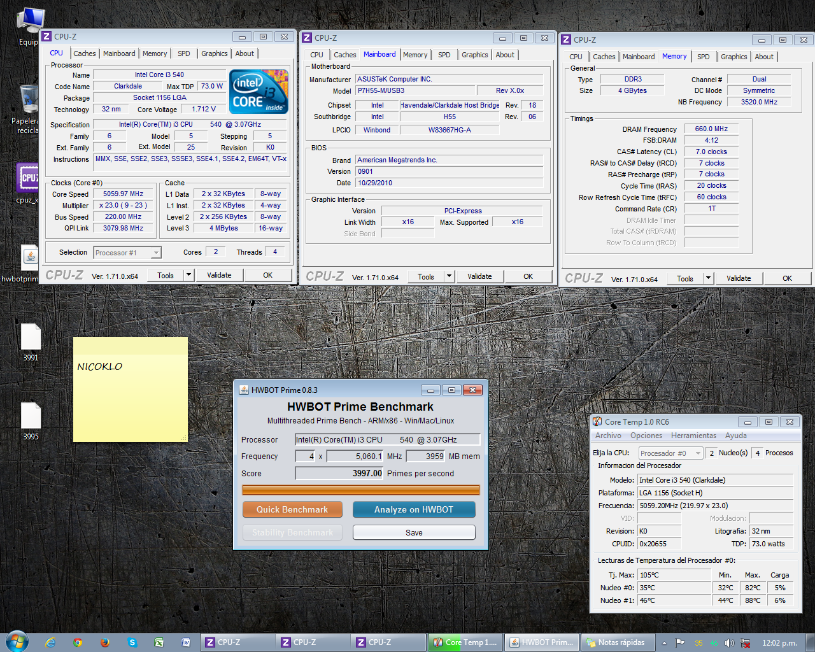The height and width of the screenshot is (652, 815).
Task: Click the Processor name field in HWBOT Prime
Action: 388,439
